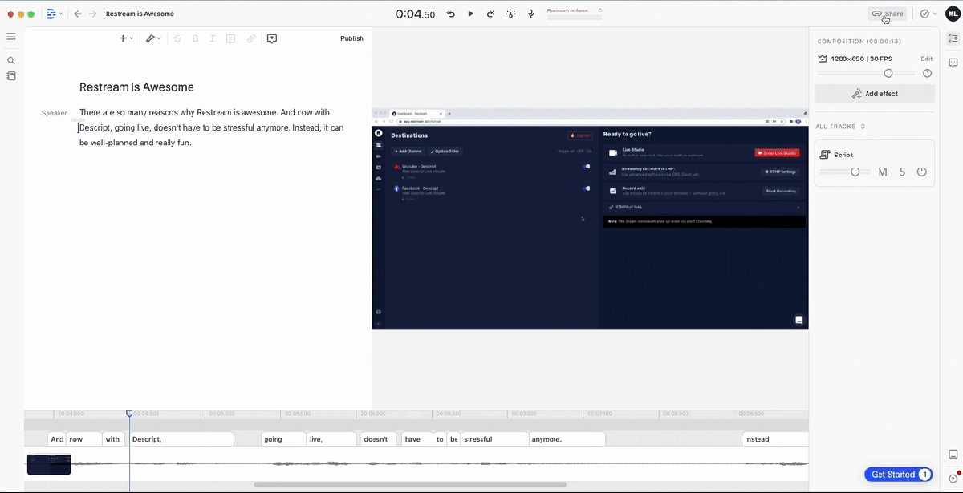Image resolution: width=963 pixels, height=493 pixels.
Task: Click the crown icon beside 1280×650
Action: pyautogui.click(x=823, y=59)
